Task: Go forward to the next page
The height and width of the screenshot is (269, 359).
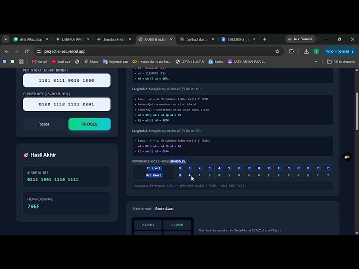Action: click(16, 52)
